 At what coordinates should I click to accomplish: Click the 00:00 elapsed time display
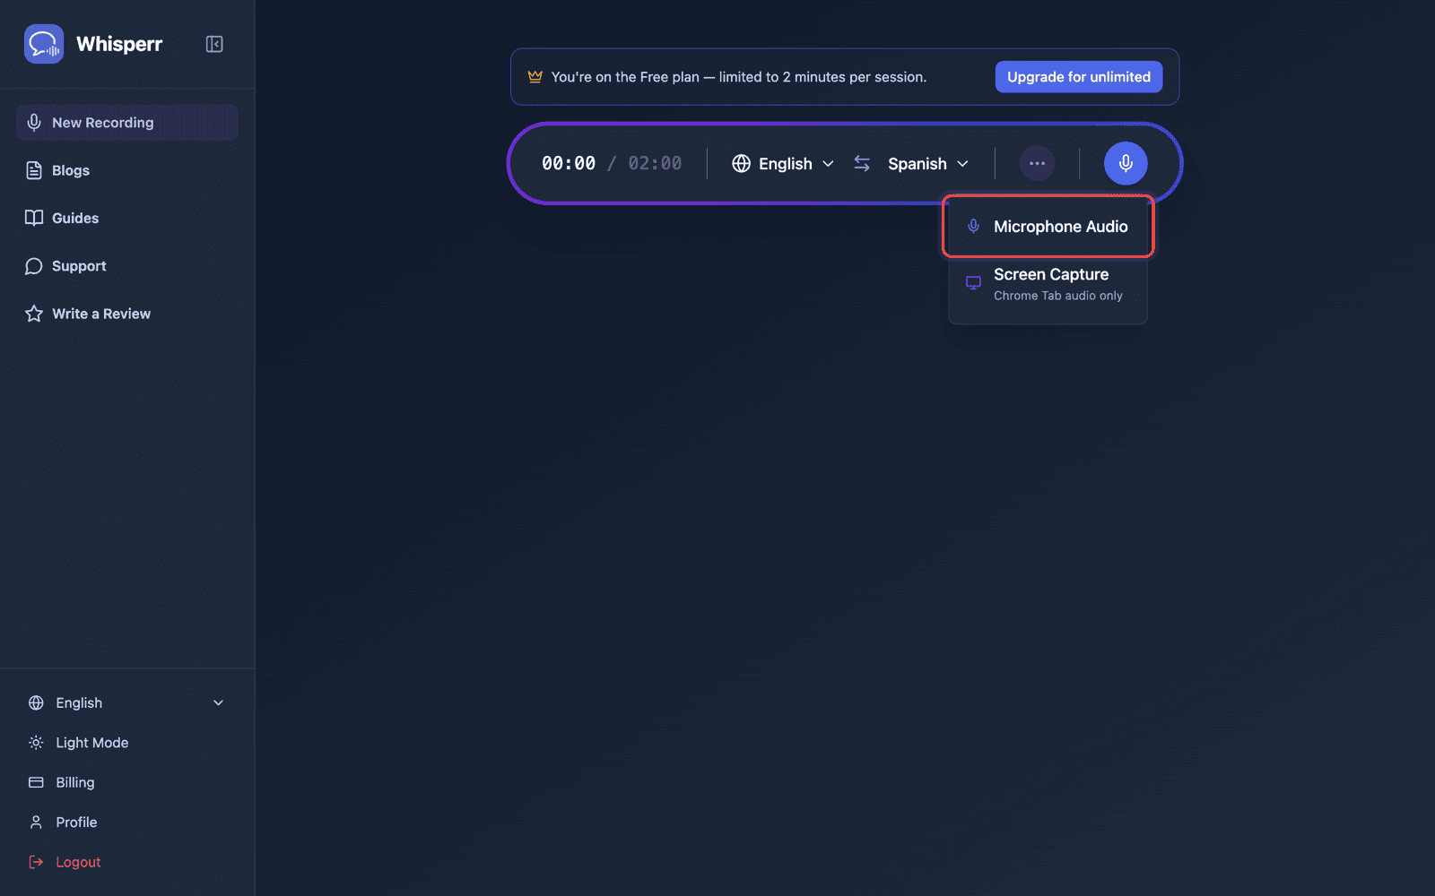569,163
